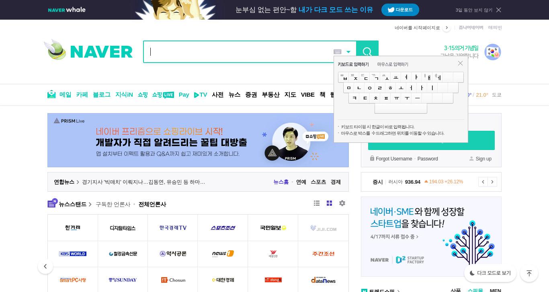
Task: Click the Sign up link
Action: point(483,159)
